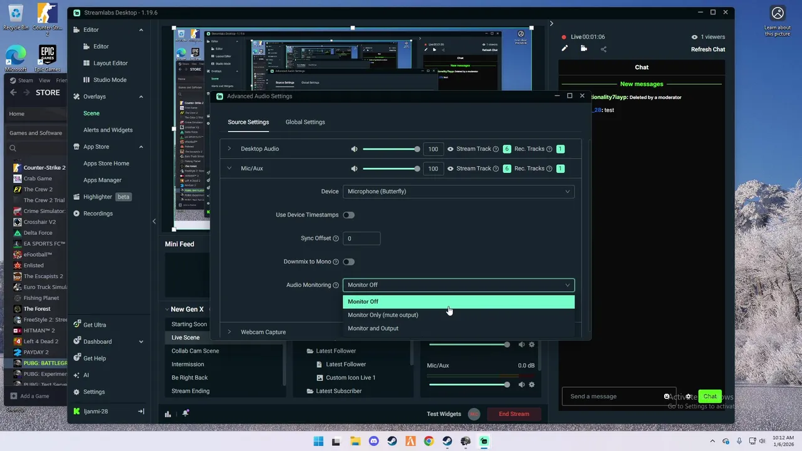The image size is (802, 451).
Task: Mute Mic/Aux in main mixer
Action: pyautogui.click(x=521, y=385)
